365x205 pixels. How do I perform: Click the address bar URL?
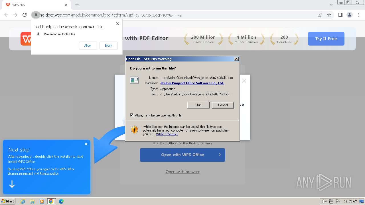tap(111, 15)
